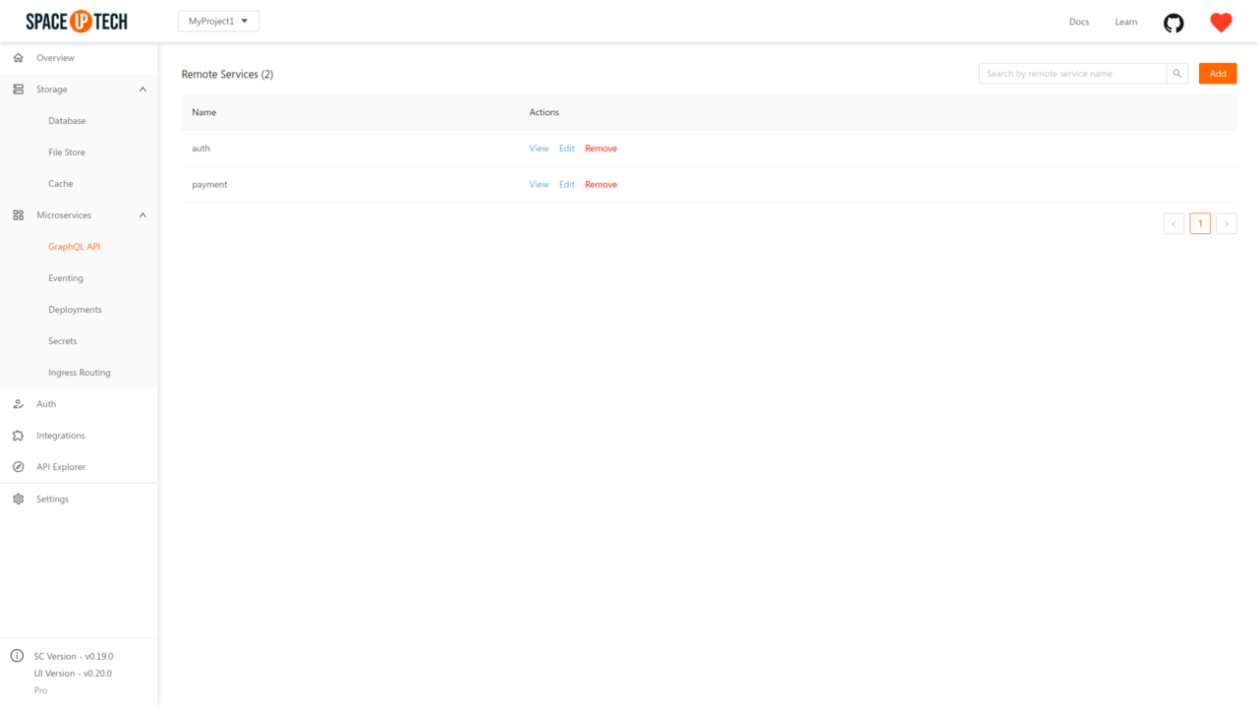Click the Overview home icon
Image resolution: width=1258 pixels, height=708 pixels.
18,58
